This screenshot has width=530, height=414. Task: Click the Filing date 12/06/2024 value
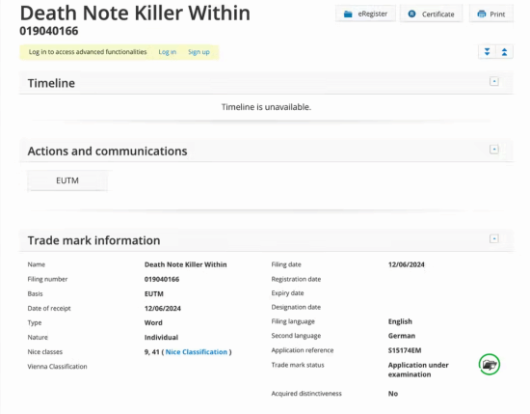click(x=407, y=264)
